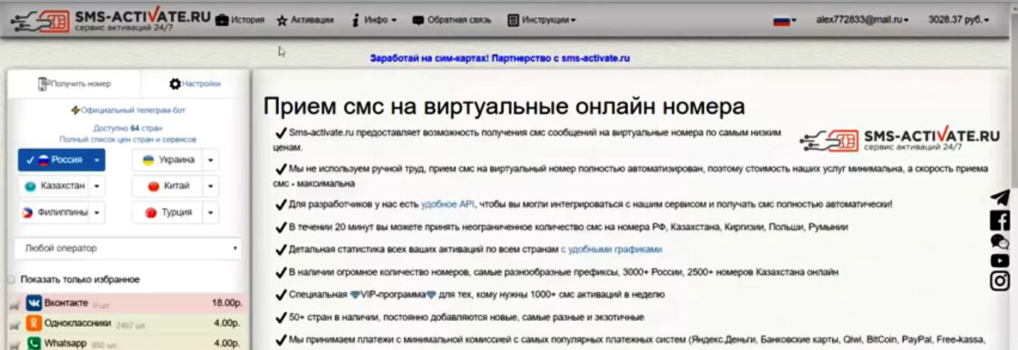Select Украина country button
The image size is (1018, 350).
coord(167,160)
